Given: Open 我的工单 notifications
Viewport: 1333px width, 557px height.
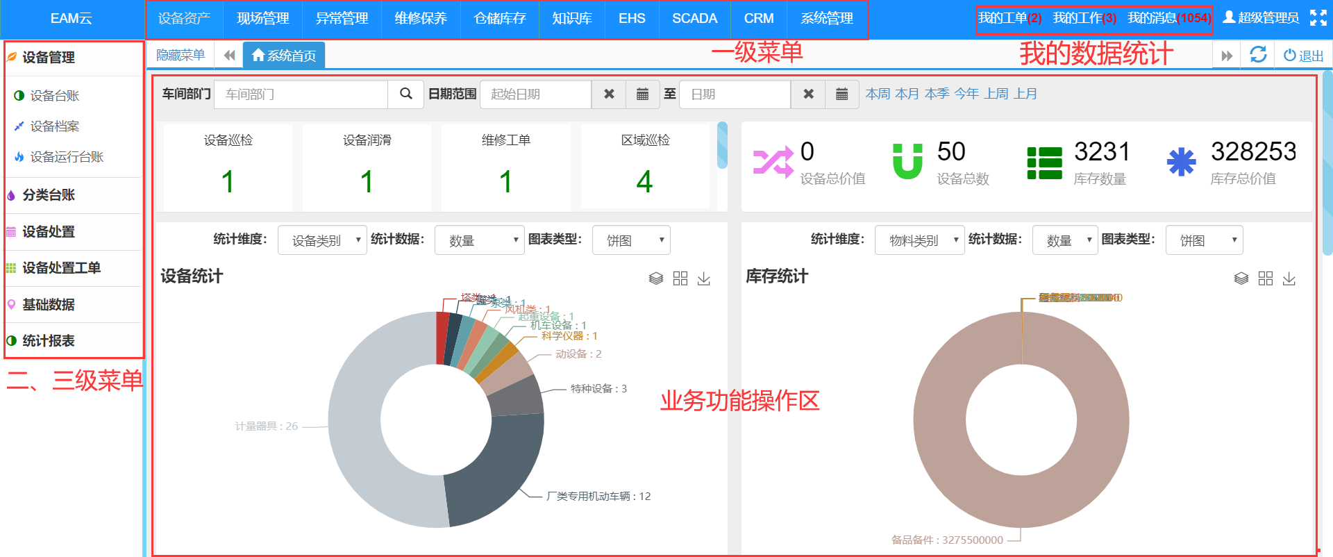Looking at the screenshot, I should (x=1010, y=18).
